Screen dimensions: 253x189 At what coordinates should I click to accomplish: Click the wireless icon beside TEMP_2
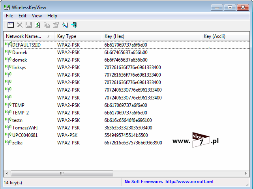point(8,112)
